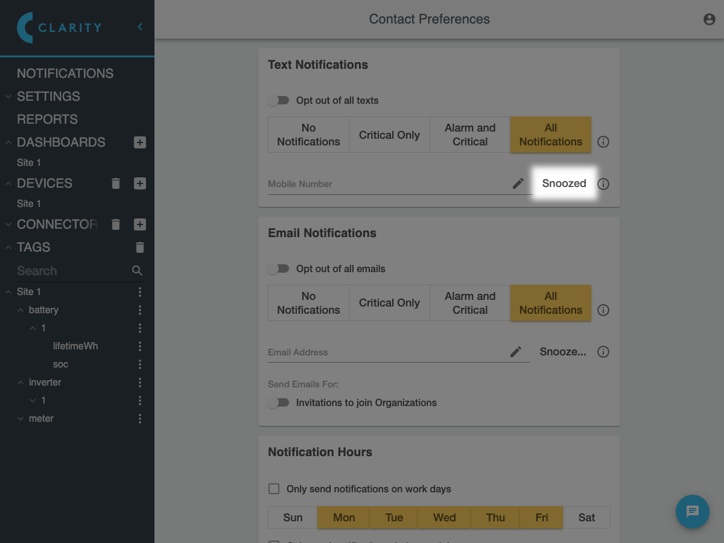This screenshot has width=724, height=543.
Task: Edit the mobile number with the pencil icon
Action: pyautogui.click(x=518, y=183)
